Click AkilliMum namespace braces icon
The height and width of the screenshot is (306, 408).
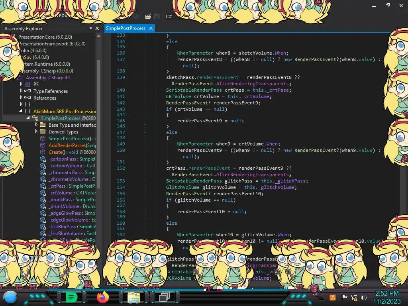[x=27, y=111]
